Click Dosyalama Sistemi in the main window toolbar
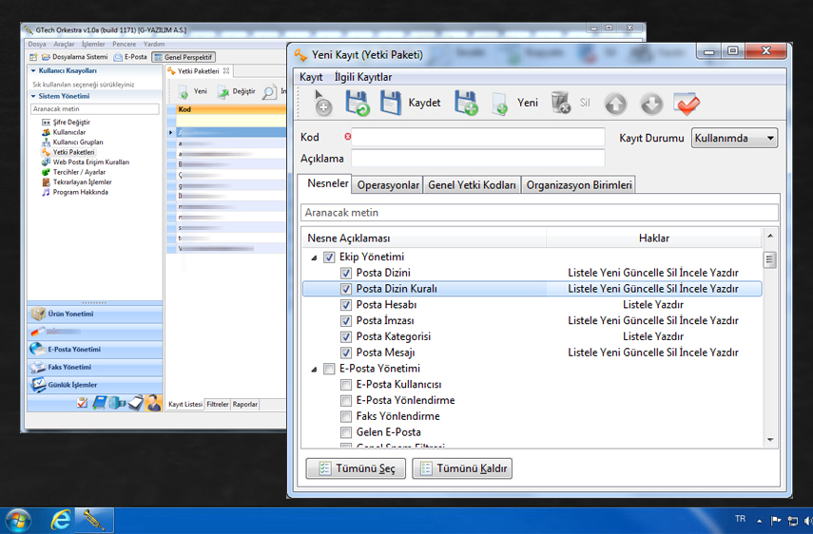The height and width of the screenshot is (534, 813). [75, 56]
